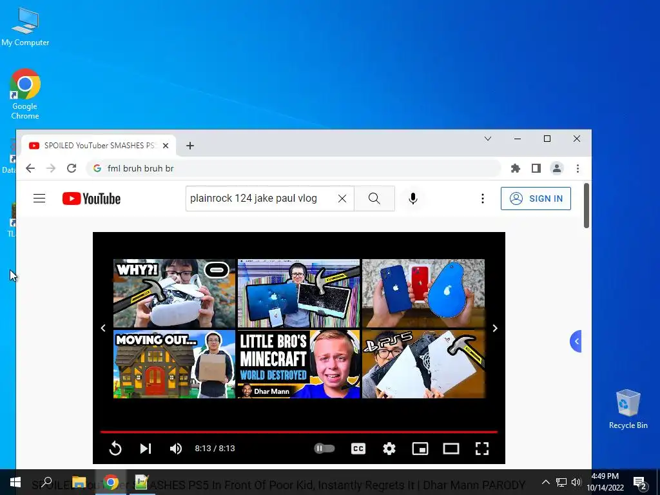Open the blue iPhone and pear thumbnail

click(x=423, y=293)
